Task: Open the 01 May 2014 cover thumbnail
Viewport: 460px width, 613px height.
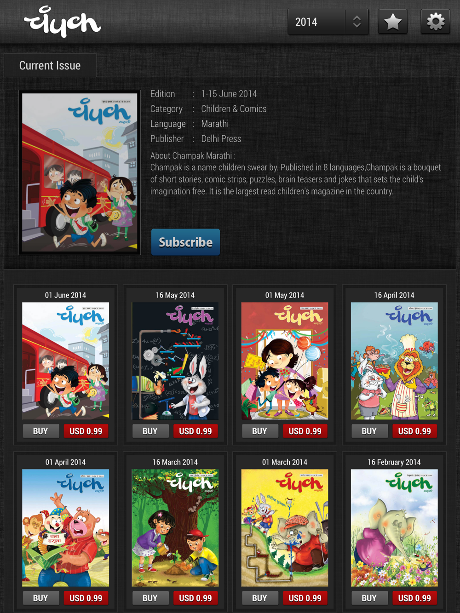Action: point(285,361)
